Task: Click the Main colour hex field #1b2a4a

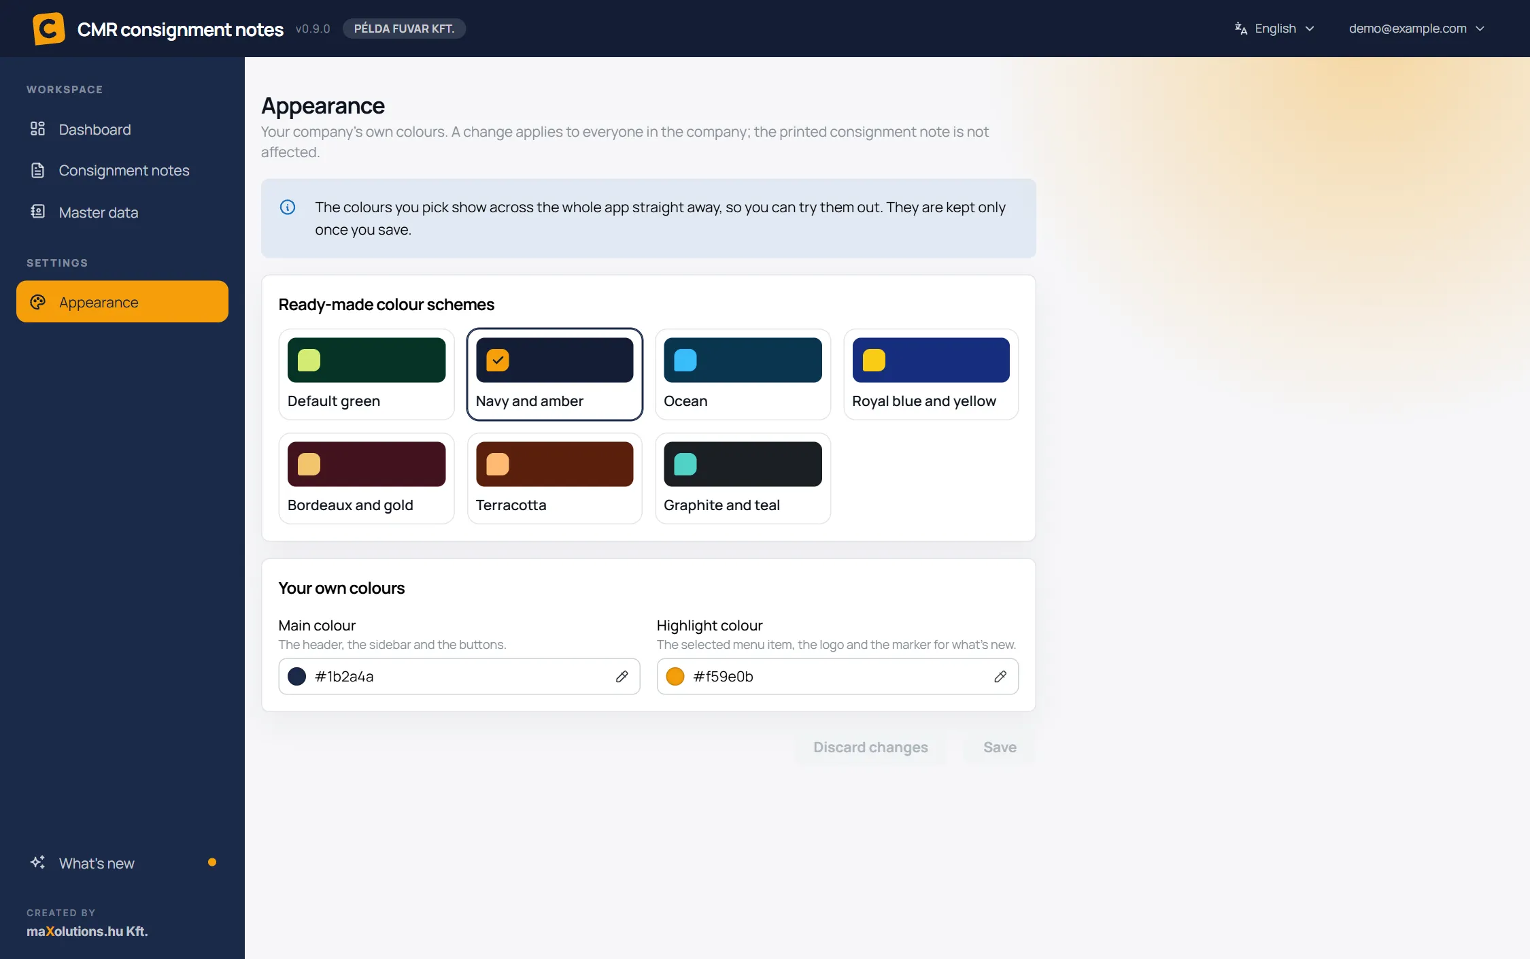Action: pos(459,676)
